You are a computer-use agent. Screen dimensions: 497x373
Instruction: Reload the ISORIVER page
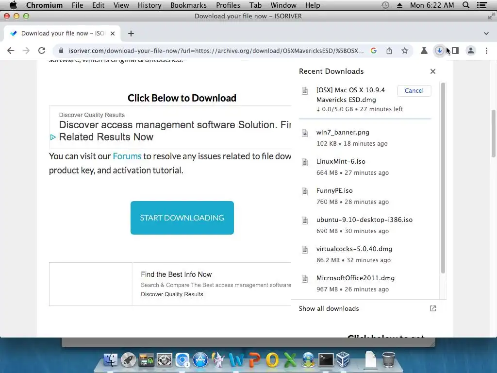click(42, 51)
